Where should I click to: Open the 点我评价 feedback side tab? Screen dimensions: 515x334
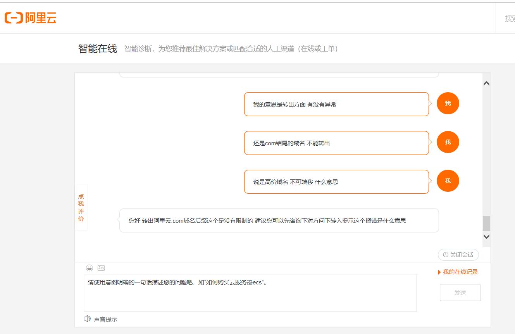[81, 207]
